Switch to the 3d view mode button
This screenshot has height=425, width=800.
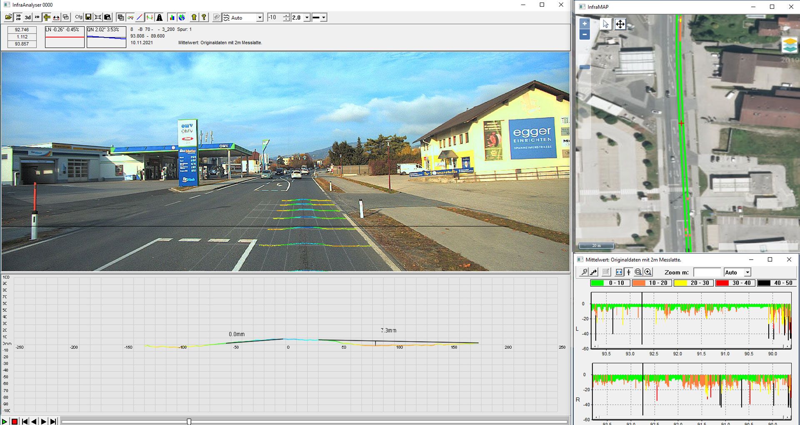coord(27,17)
